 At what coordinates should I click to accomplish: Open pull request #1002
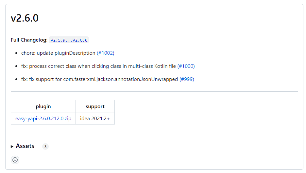tap(106, 53)
